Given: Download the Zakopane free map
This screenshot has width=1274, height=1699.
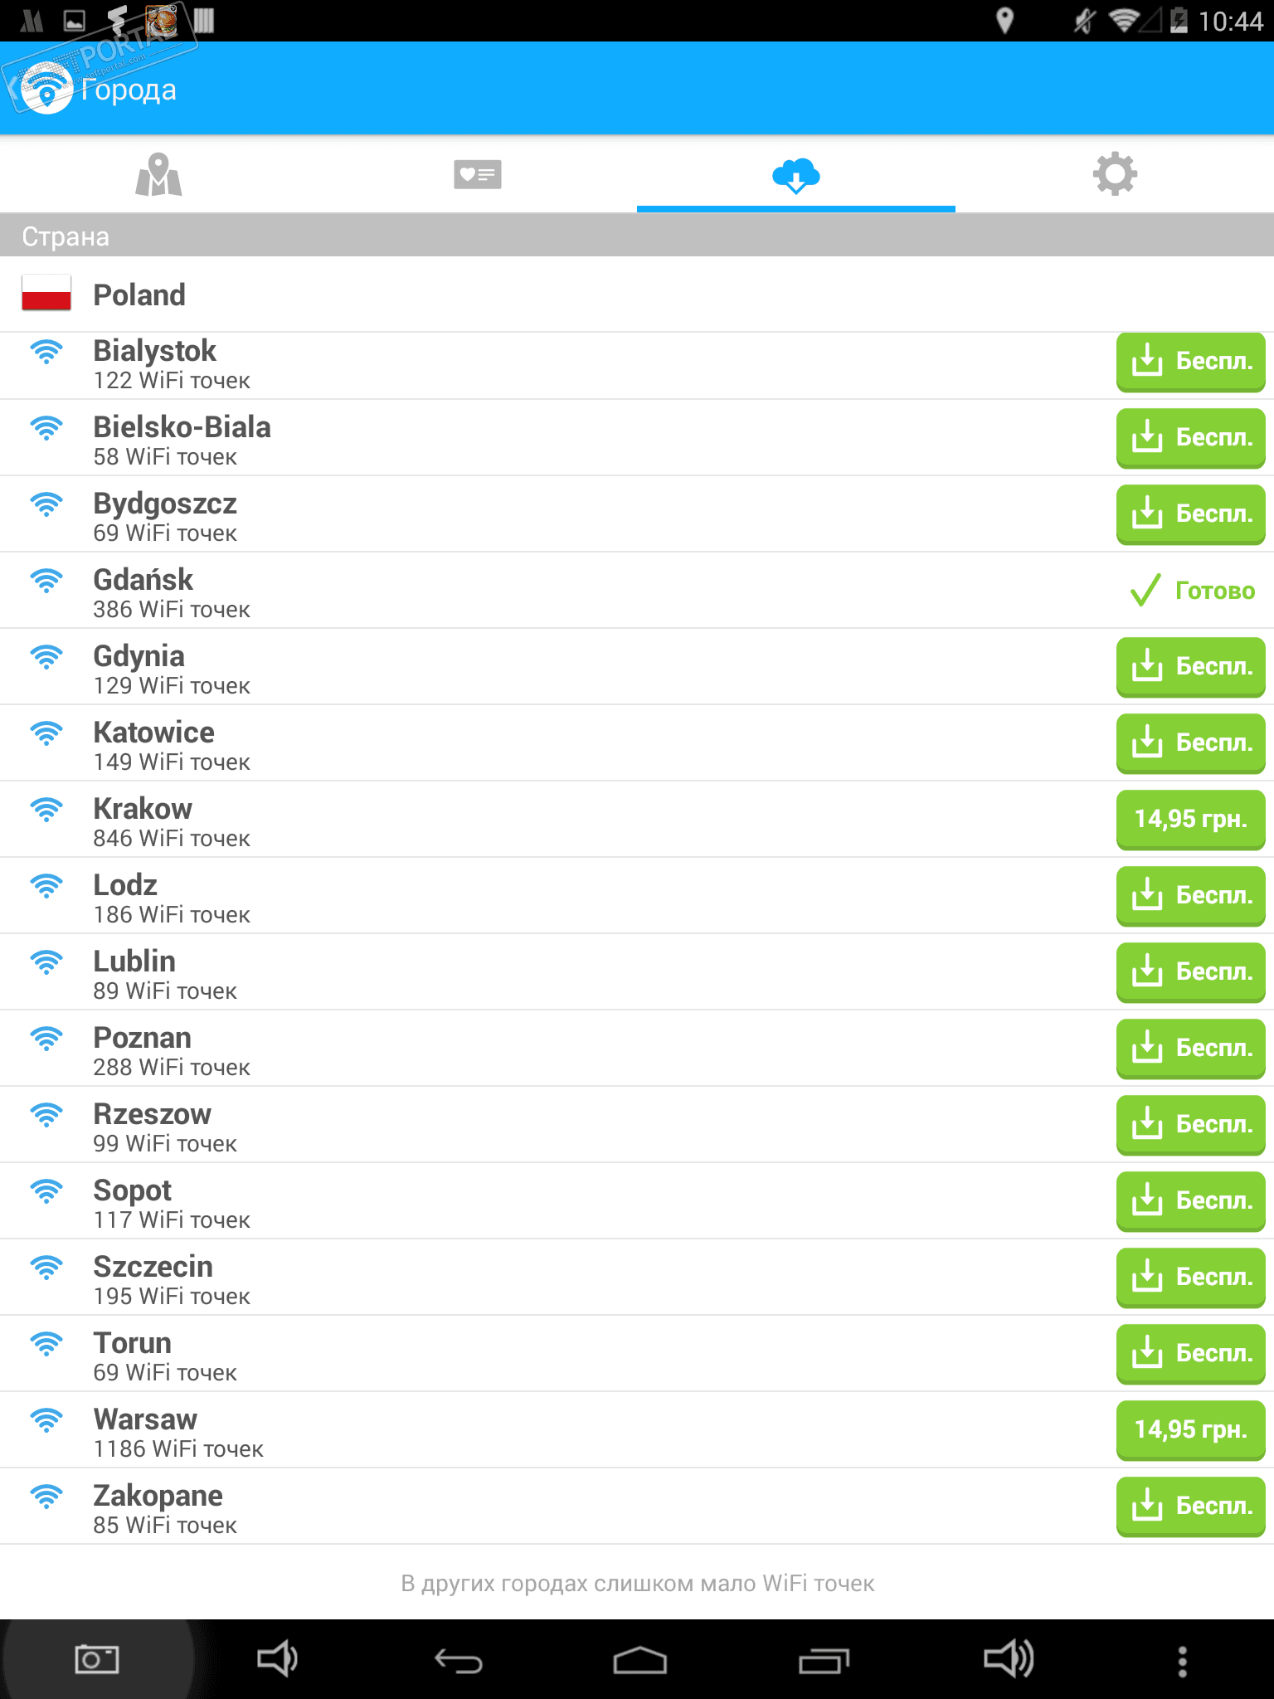Looking at the screenshot, I should 1190,1507.
